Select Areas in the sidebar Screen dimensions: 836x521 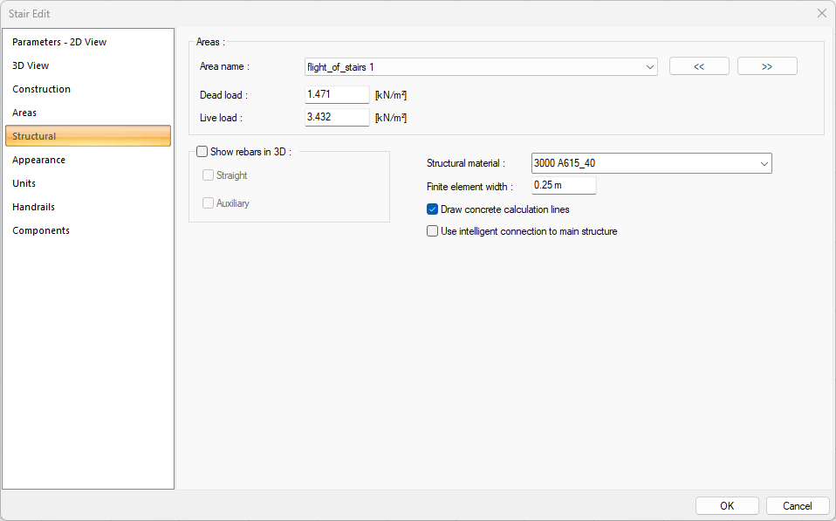tap(24, 113)
